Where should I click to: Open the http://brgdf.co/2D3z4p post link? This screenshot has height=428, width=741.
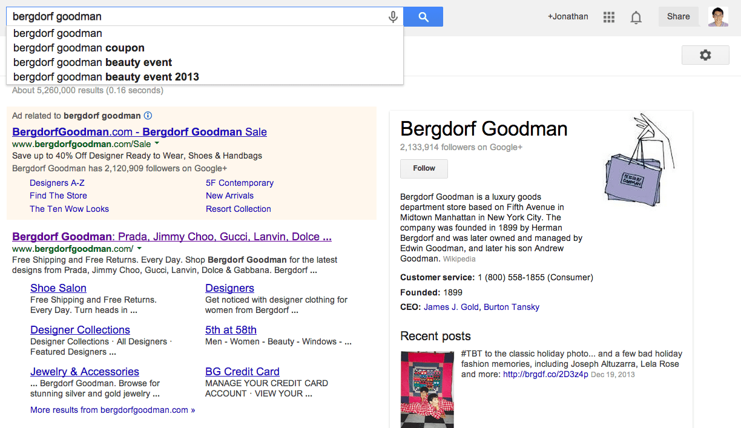pos(545,374)
